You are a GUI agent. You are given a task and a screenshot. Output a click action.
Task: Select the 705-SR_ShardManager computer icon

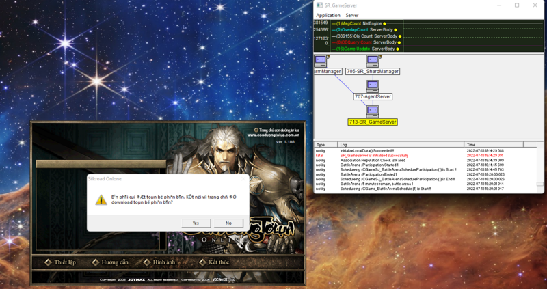[373, 61]
